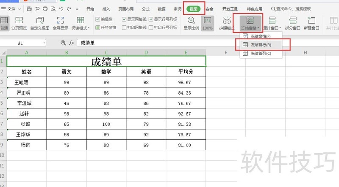Turn on 护眼模式 eye protection mode
Viewport: 339px width, 187px height.
[227, 23]
